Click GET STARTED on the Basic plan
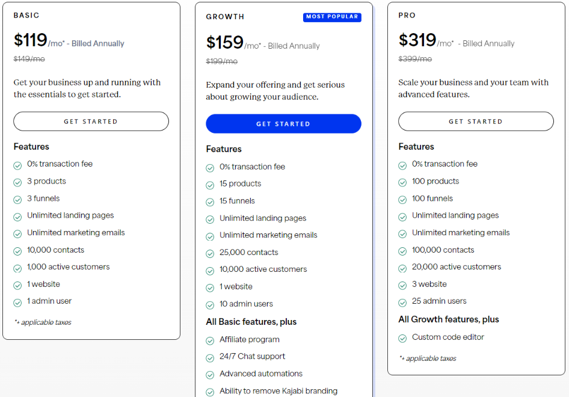The width and height of the screenshot is (569, 397). click(x=91, y=121)
